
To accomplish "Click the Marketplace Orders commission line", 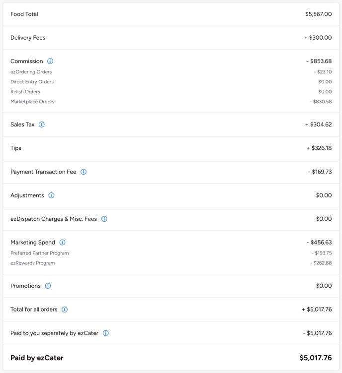I will click(32, 102).
